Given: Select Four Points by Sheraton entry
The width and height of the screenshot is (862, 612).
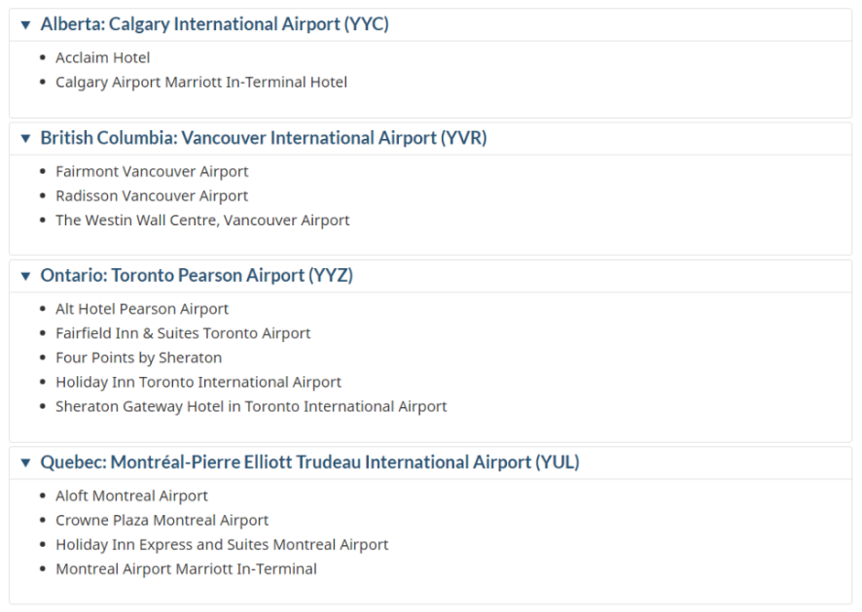Looking at the screenshot, I should [x=138, y=357].
